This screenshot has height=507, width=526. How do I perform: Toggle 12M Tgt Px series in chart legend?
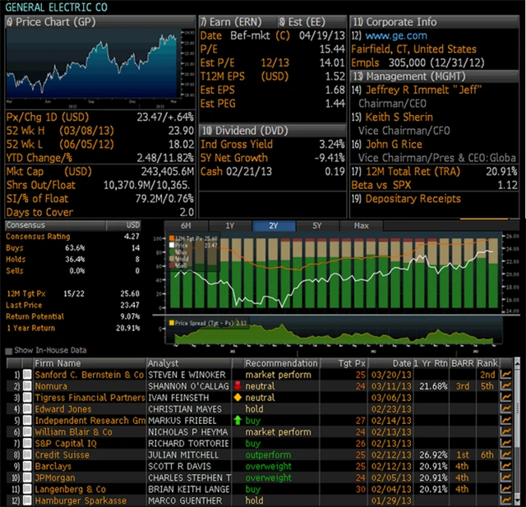[173, 238]
